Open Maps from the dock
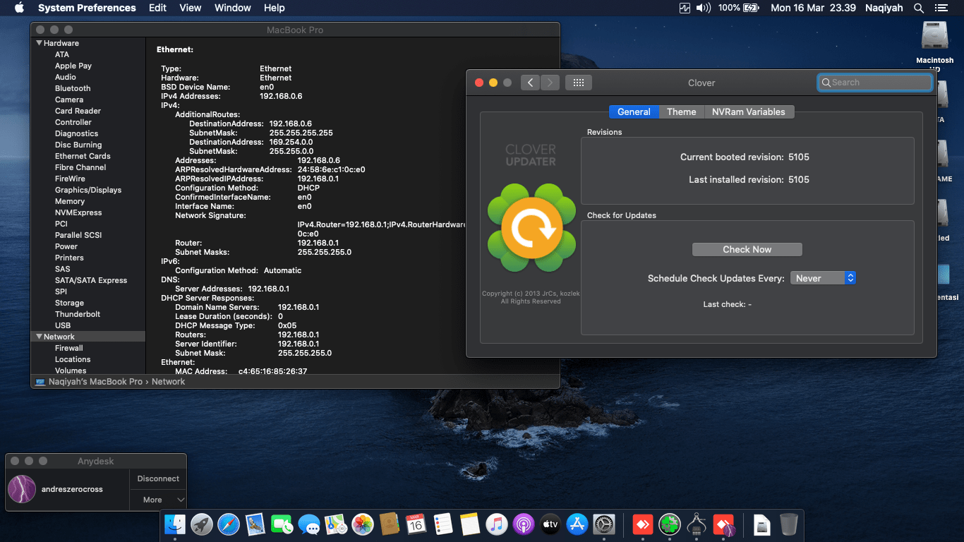 336,524
